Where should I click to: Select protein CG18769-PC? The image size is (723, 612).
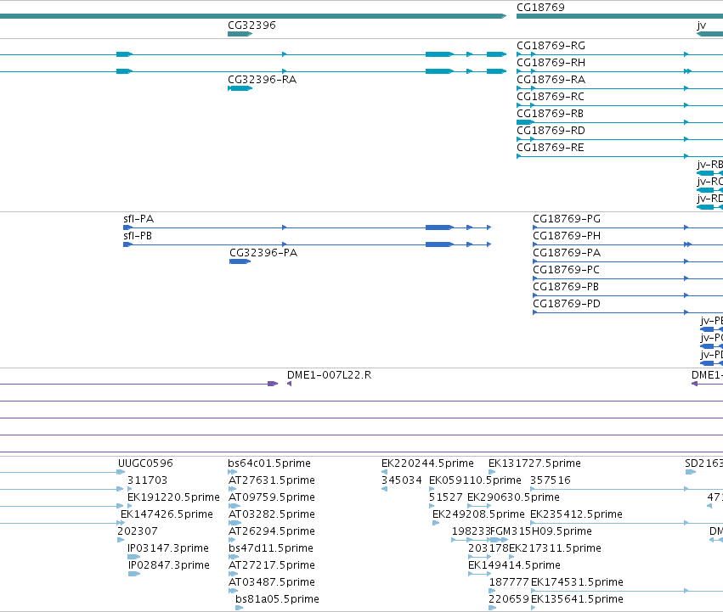tap(566, 270)
